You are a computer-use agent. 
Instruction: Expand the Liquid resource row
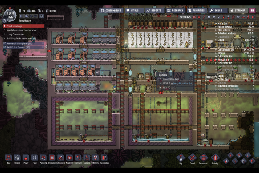click(x=235, y=40)
